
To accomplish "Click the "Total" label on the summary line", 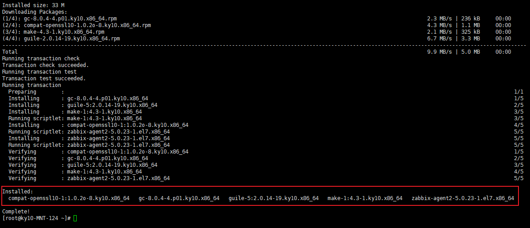I will point(10,52).
